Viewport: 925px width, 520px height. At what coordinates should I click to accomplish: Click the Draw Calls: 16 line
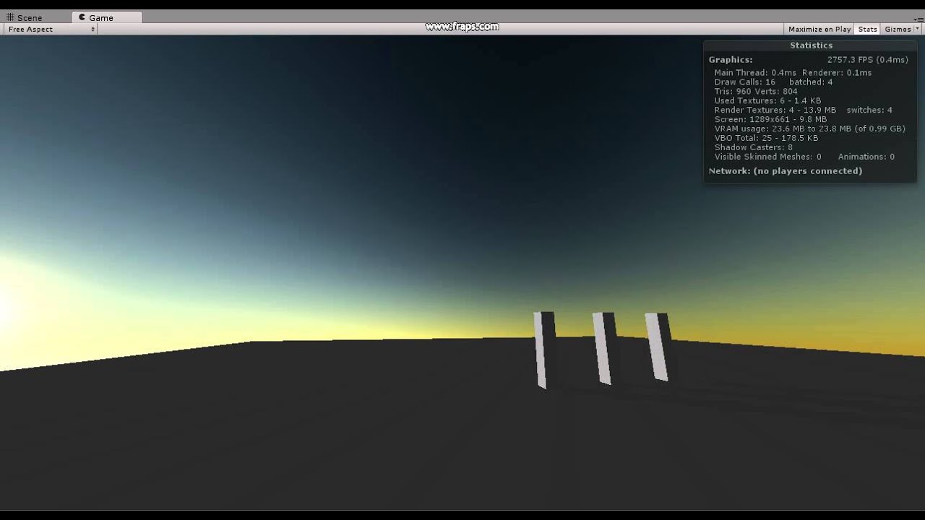(x=773, y=82)
